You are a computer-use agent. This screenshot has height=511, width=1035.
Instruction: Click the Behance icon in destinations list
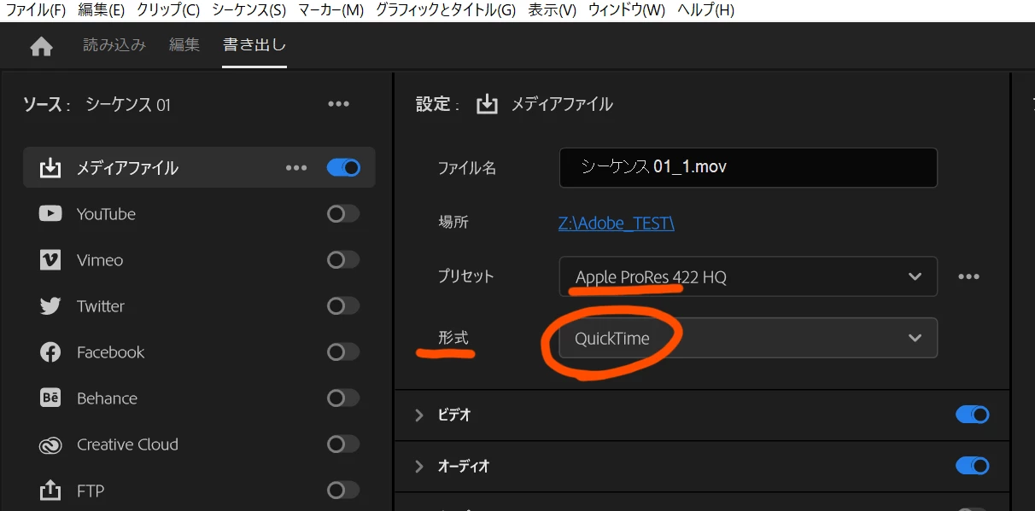pyautogui.click(x=50, y=398)
